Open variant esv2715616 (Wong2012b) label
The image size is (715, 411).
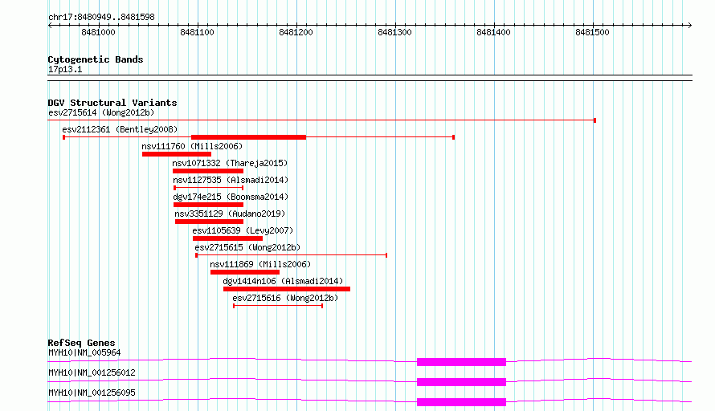click(285, 298)
